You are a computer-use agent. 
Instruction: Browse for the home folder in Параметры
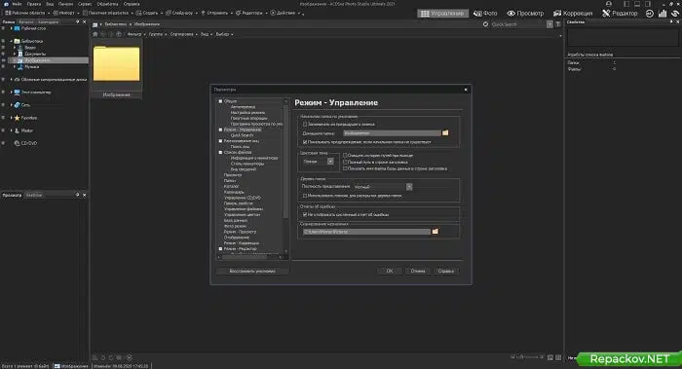pyautogui.click(x=445, y=133)
